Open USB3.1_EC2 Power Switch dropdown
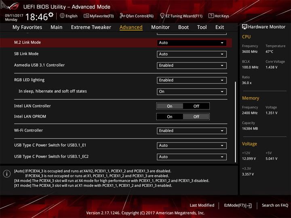 (192, 157)
